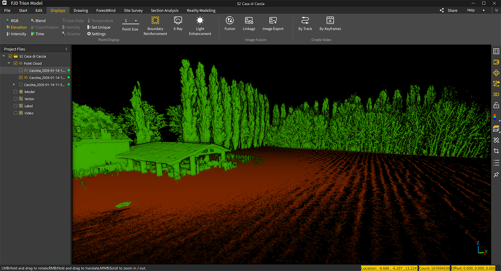Image resolution: width=501 pixels, height=271 pixels.
Task: Switch to Section Analysis tab
Action: point(165,10)
